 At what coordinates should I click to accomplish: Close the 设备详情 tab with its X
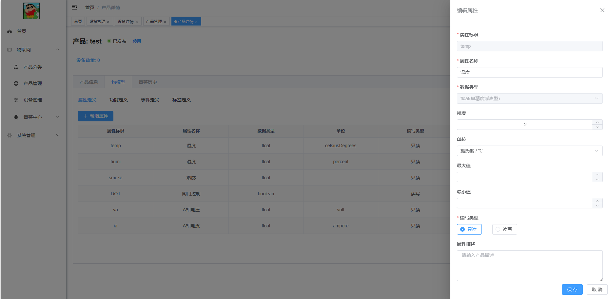[x=137, y=22]
